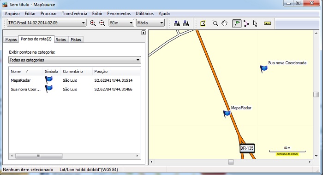Image resolution: width=323 pixels, height=175 pixels.
Task: Collapse the left panel arrow button
Action: 144,33
